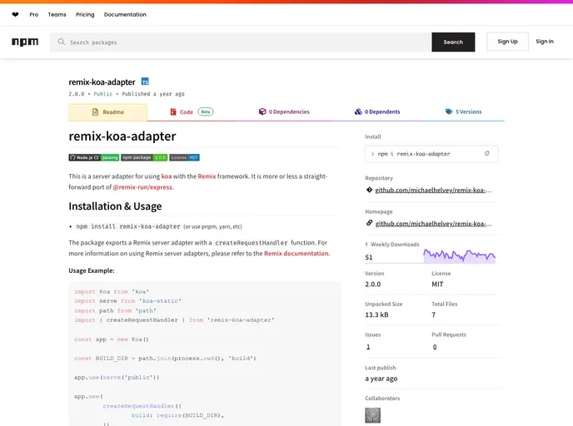Open the 0 Dependencies tab

[284, 111]
